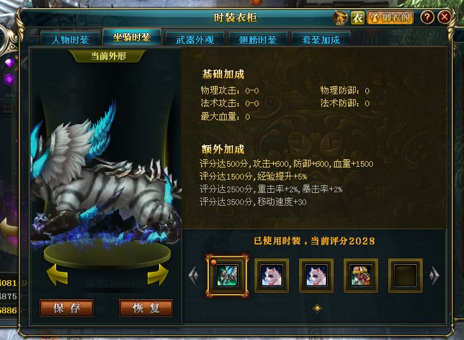This screenshot has width=464, height=340.
Task: Click the green 衣 wardrobe icon
Action: coord(358,18)
